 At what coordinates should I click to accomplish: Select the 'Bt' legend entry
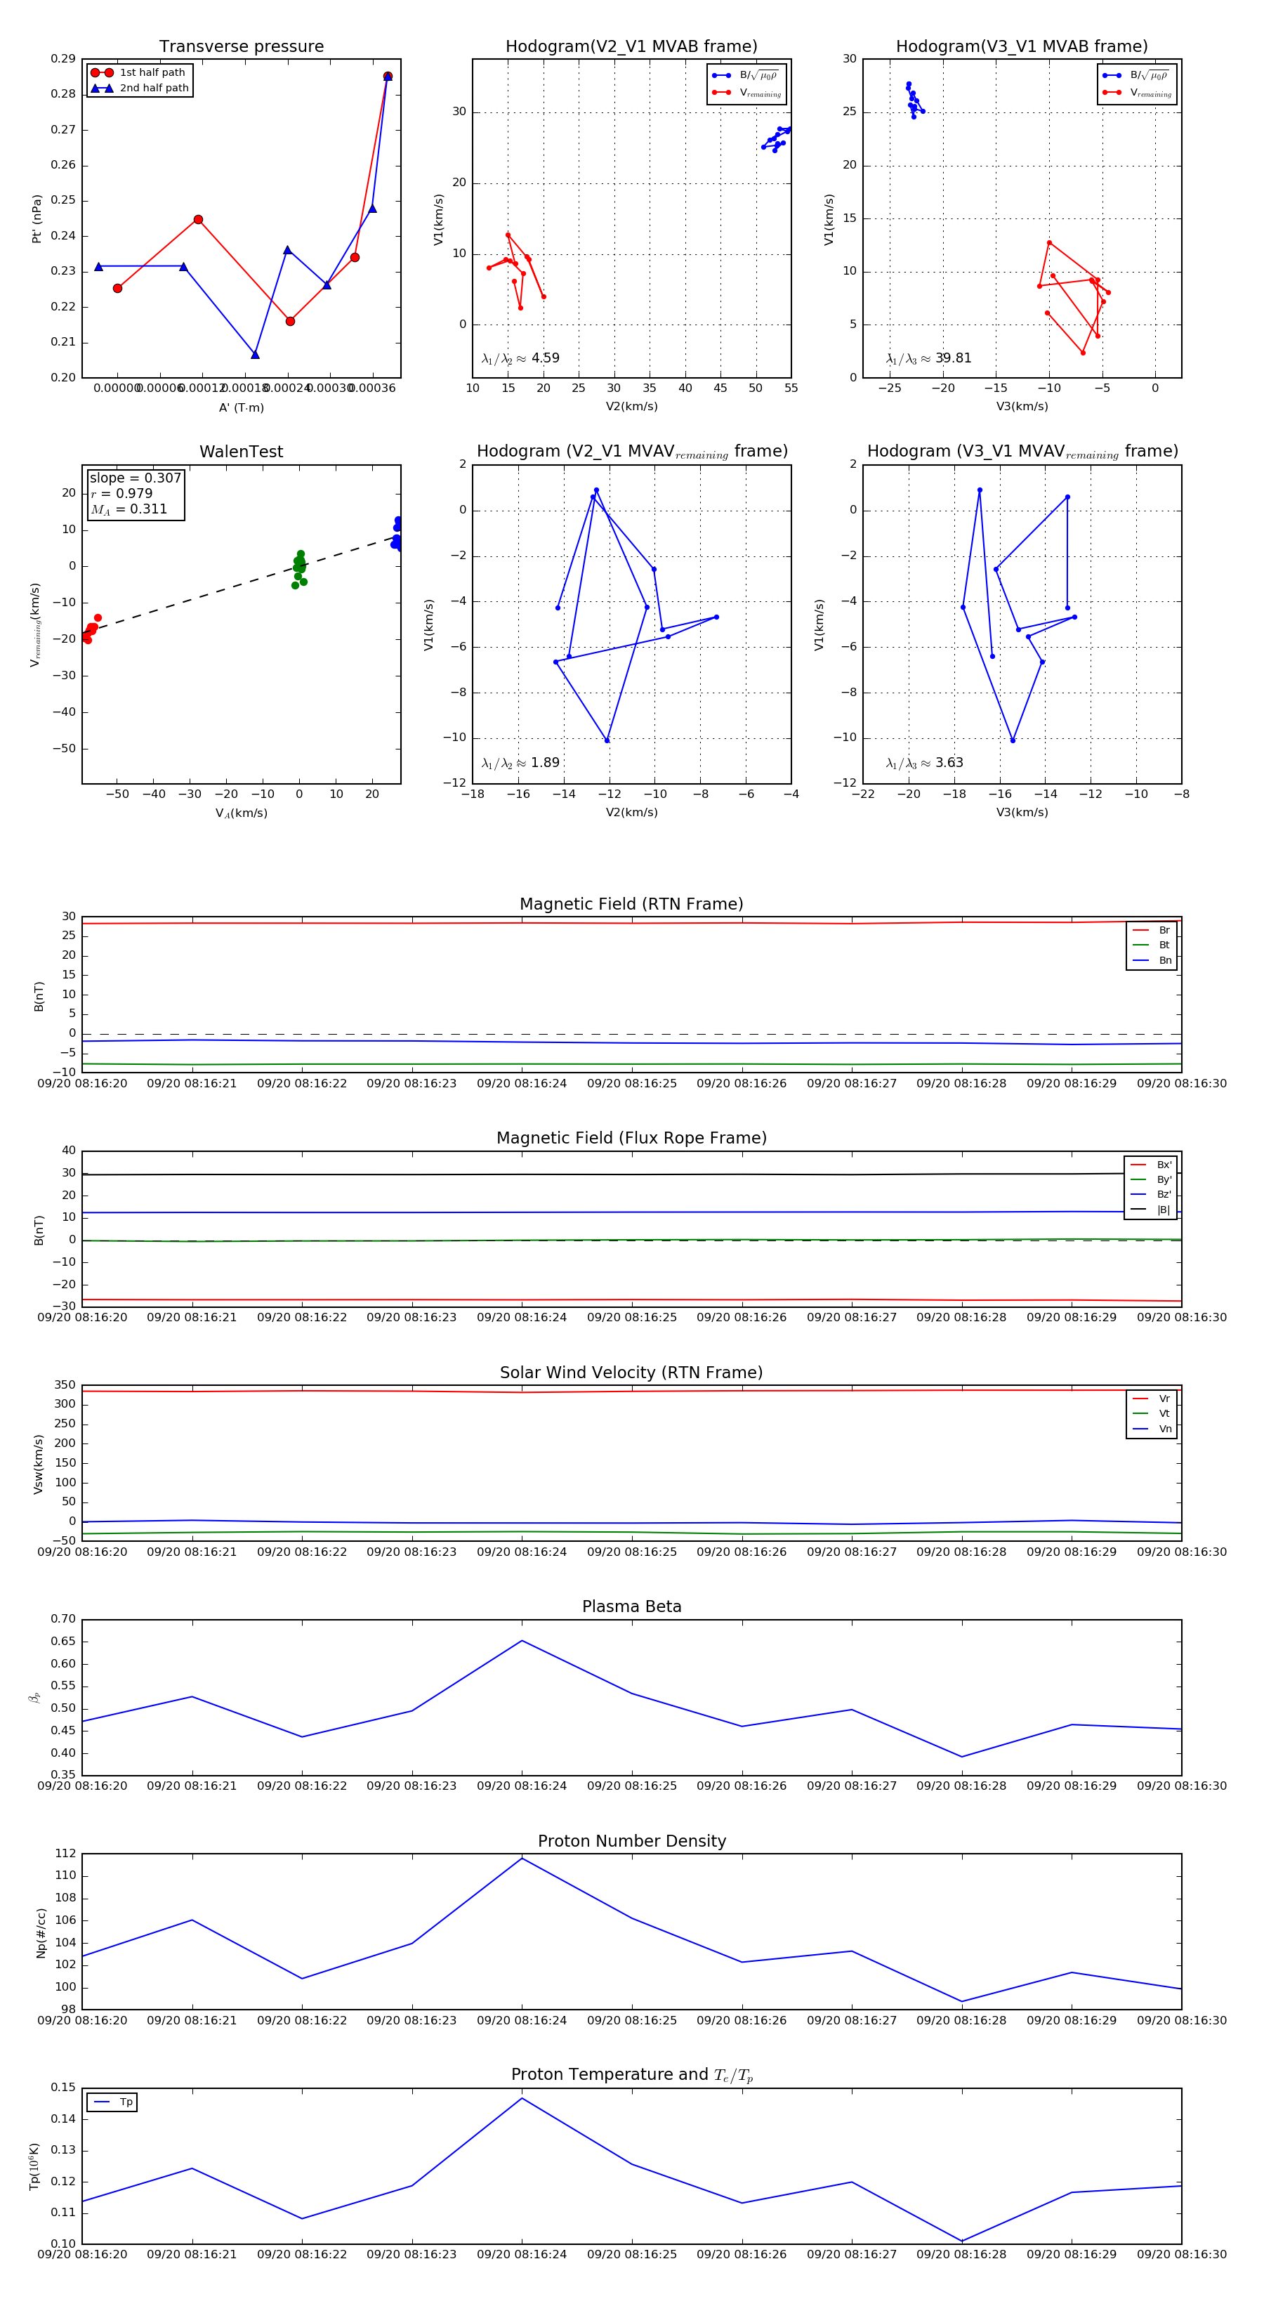tap(1152, 945)
